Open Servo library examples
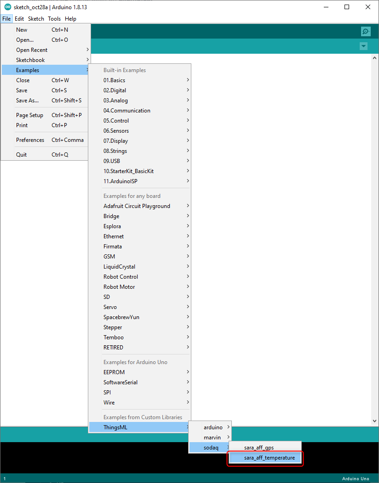 click(x=139, y=307)
